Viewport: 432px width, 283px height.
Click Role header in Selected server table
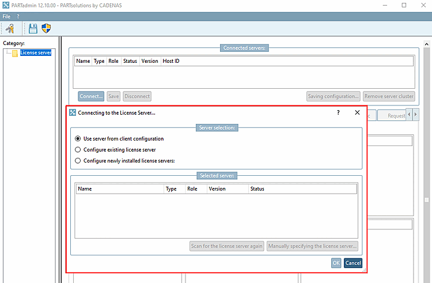click(196, 189)
